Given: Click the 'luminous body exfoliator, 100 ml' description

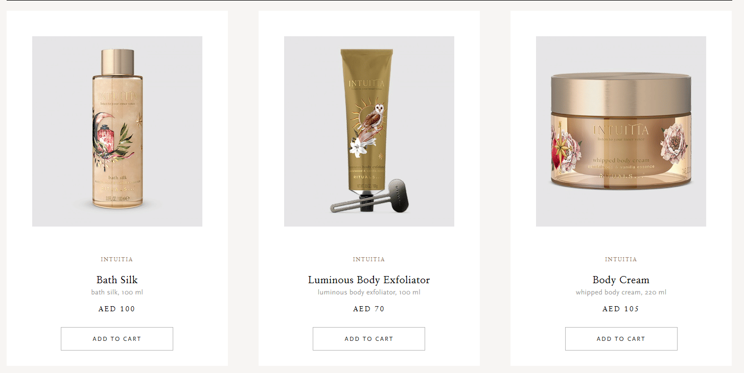Looking at the screenshot, I should coord(369,292).
